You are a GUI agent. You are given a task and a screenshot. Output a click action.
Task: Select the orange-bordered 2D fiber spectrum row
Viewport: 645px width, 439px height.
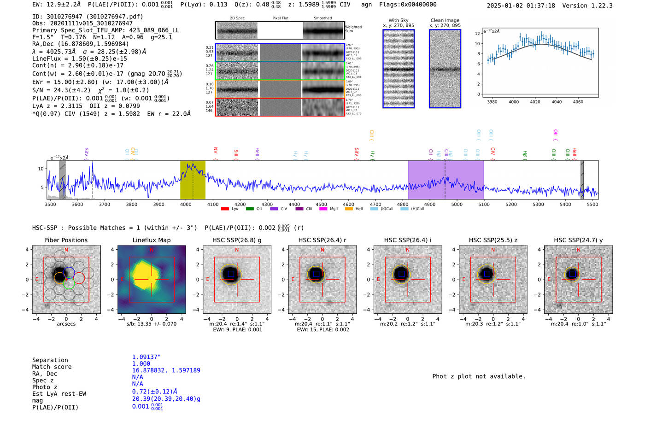click(x=280, y=89)
